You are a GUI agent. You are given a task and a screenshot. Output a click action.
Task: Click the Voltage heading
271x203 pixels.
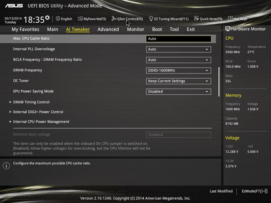[x=232, y=138]
